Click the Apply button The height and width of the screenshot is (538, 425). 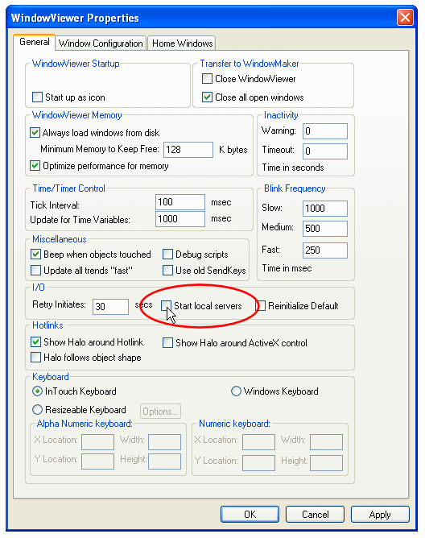click(380, 515)
